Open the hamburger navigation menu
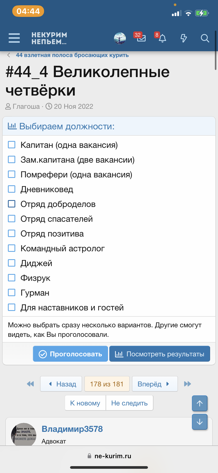Image resolution: width=218 pixels, height=473 pixels. pyautogui.click(x=14, y=38)
